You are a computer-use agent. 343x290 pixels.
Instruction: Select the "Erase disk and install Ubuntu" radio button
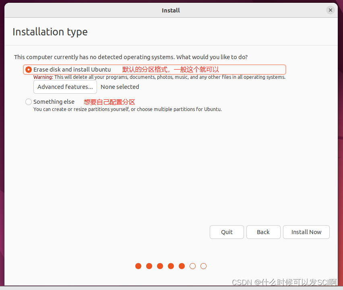(x=29, y=70)
